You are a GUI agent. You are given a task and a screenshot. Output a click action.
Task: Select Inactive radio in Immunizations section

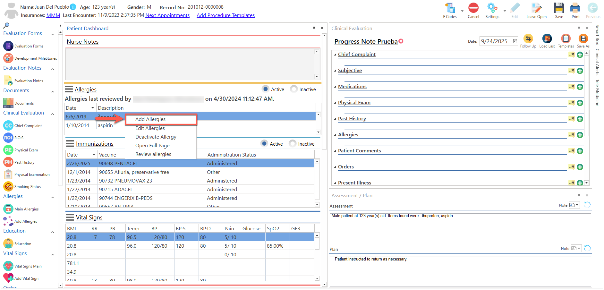coord(293,143)
